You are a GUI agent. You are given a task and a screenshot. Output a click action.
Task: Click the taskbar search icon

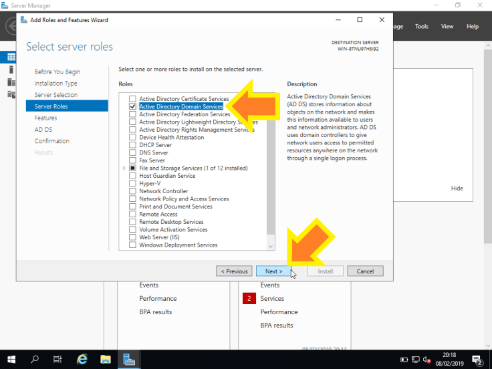coord(35,360)
